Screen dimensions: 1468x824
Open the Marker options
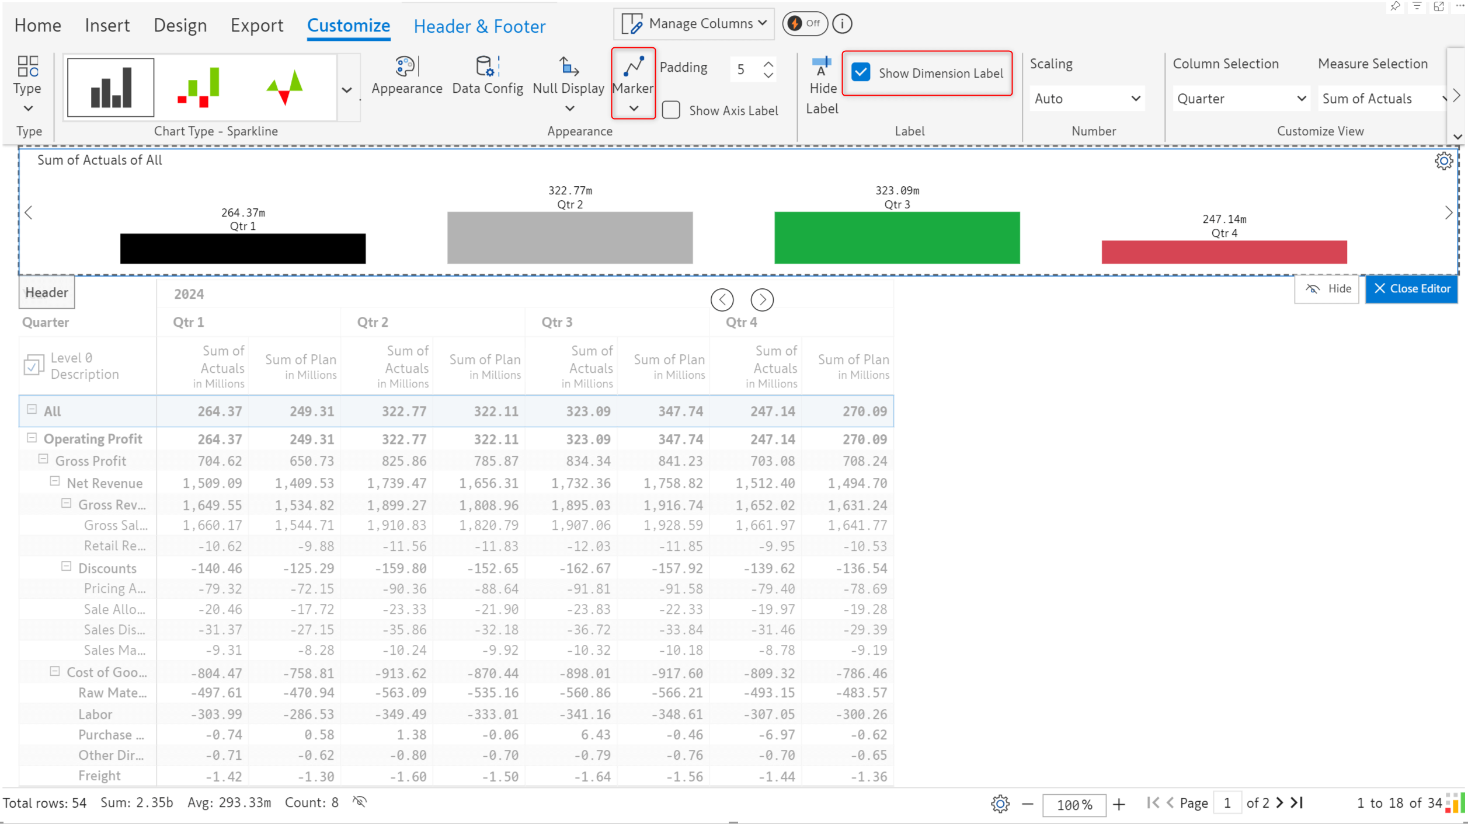click(633, 84)
